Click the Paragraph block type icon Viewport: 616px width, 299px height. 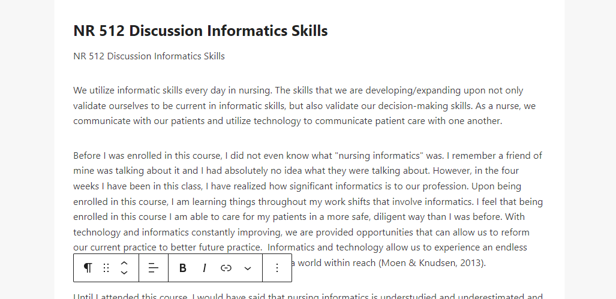pos(88,268)
